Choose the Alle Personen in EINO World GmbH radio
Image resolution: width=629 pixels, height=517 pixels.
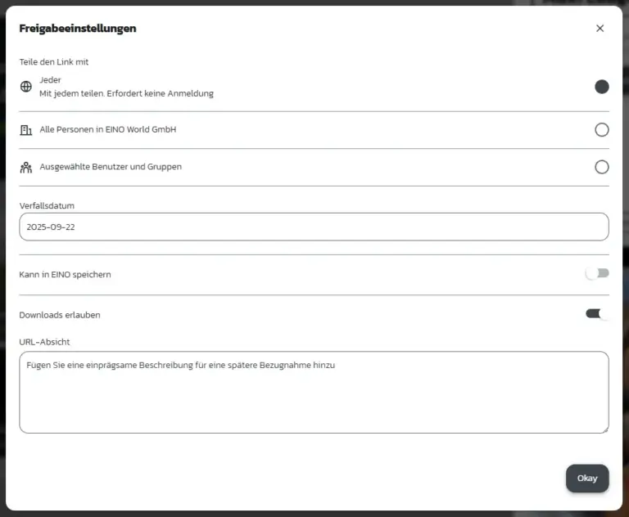tap(602, 130)
